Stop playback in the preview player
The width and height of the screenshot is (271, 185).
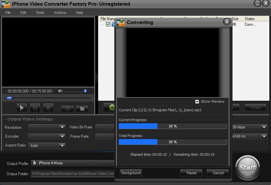48,108
